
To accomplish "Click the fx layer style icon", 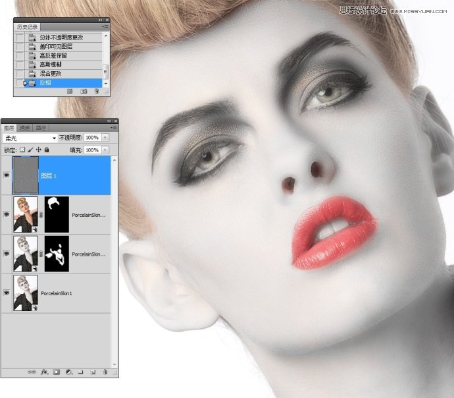I will click(x=45, y=372).
